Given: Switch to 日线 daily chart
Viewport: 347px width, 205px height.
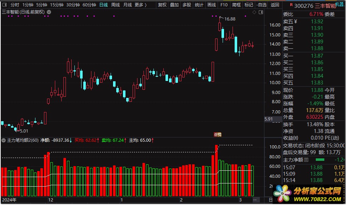Looking at the screenshot, I should tap(103, 5).
